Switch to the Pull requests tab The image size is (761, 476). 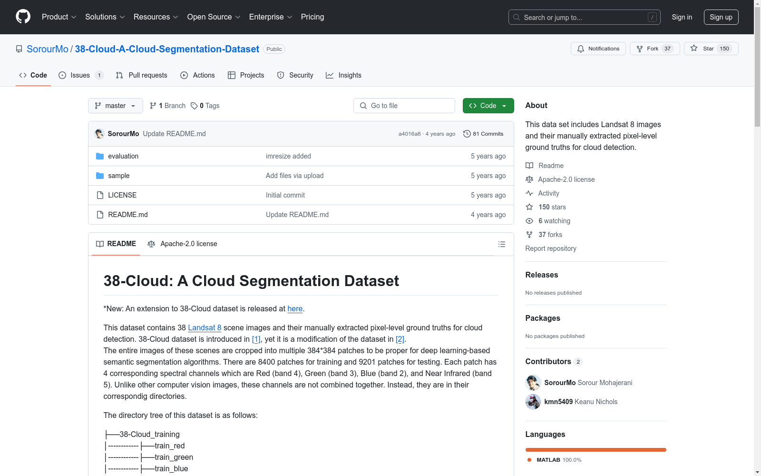pos(142,75)
